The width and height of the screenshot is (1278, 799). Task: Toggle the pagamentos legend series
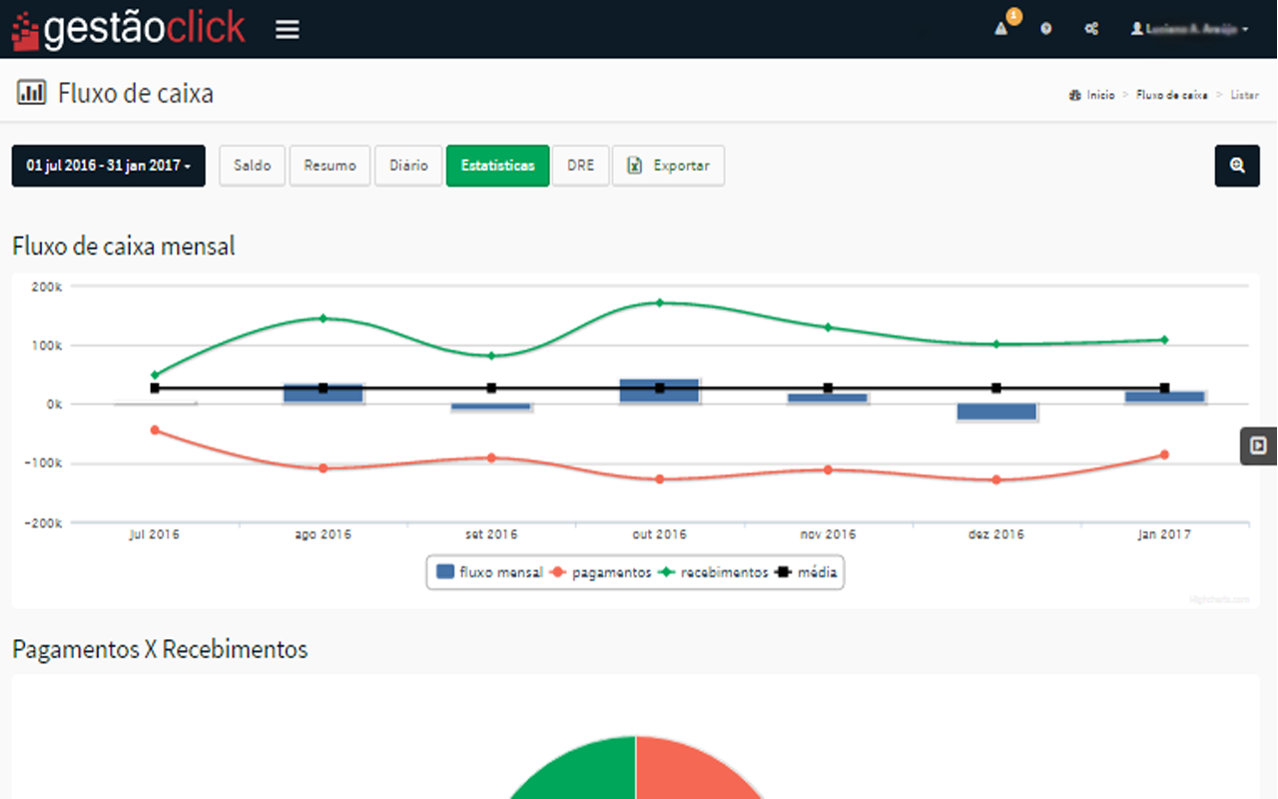tap(600, 572)
